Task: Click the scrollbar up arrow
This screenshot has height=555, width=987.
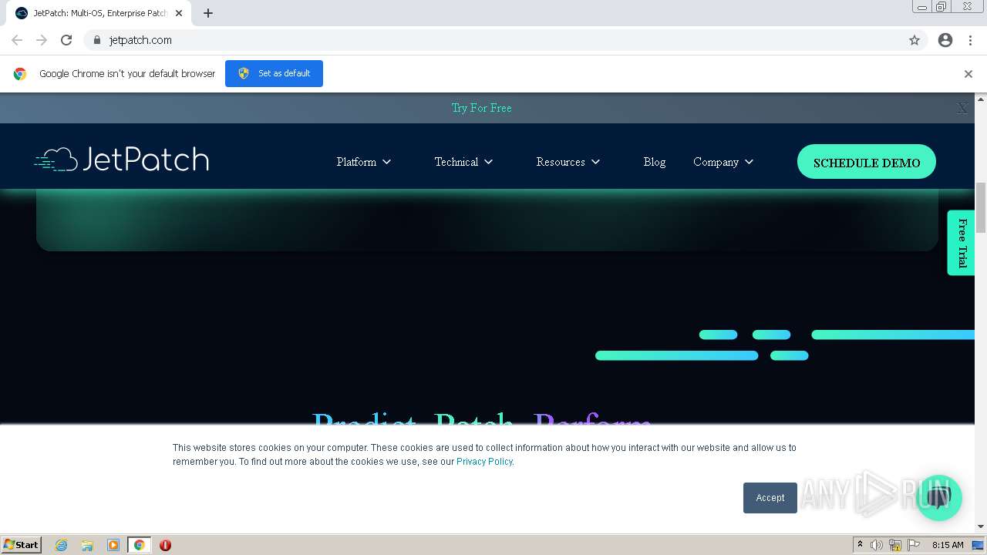Action: [981, 99]
